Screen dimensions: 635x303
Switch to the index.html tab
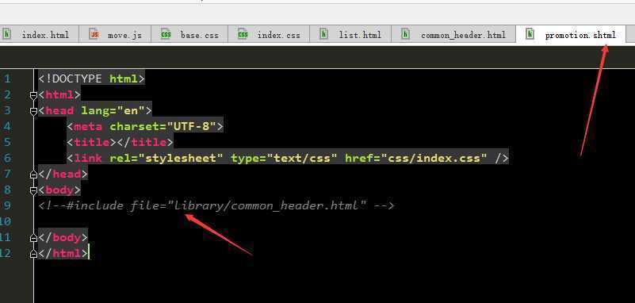pyautogui.click(x=39, y=34)
